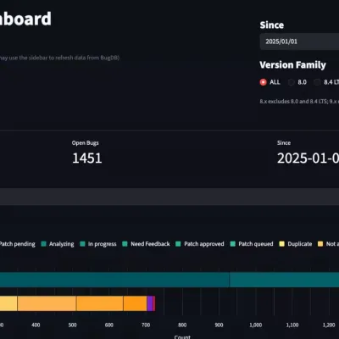Click the 600 axis tick label
The image size is (339, 339).
click(109, 325)
